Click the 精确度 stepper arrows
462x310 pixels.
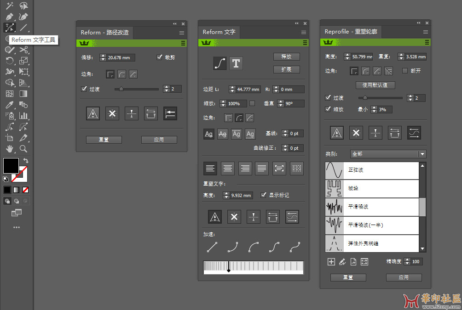point(407,261)
